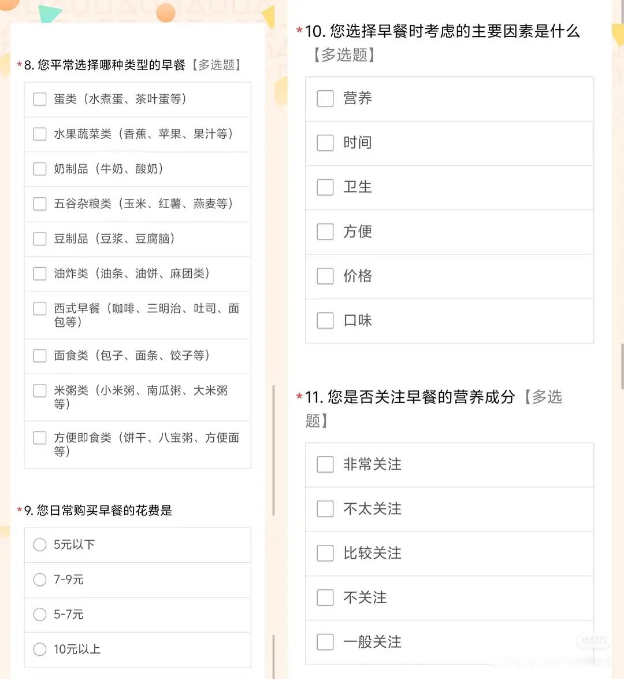Click the right panel vertical scrollbar

622,367
